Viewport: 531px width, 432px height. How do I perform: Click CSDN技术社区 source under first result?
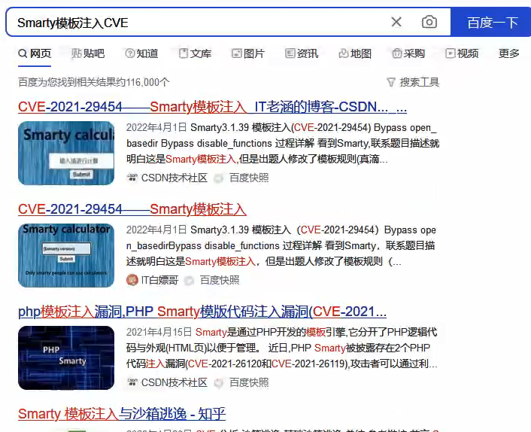(174, 178)
